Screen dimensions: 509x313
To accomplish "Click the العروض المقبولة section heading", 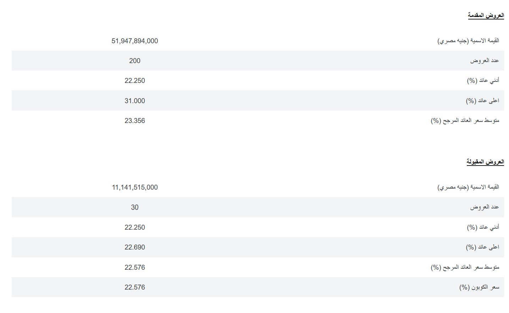I will (485, 162).
